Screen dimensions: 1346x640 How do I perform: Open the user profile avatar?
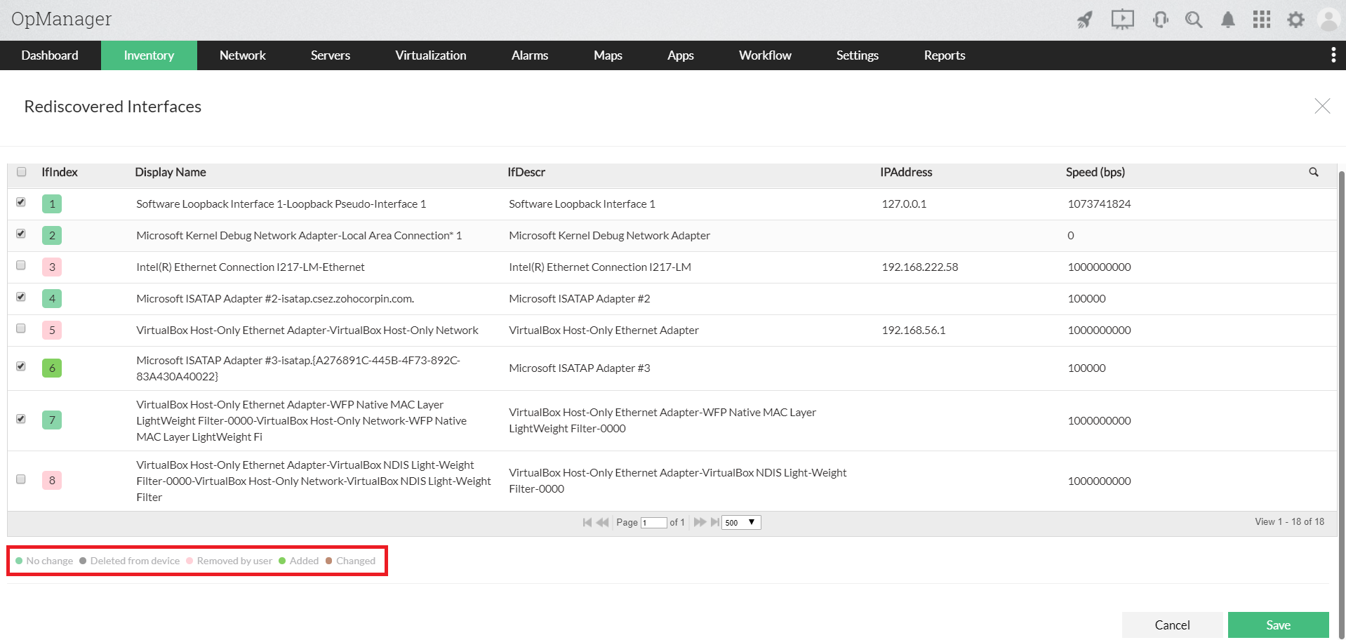click(x=1329, y=20)
